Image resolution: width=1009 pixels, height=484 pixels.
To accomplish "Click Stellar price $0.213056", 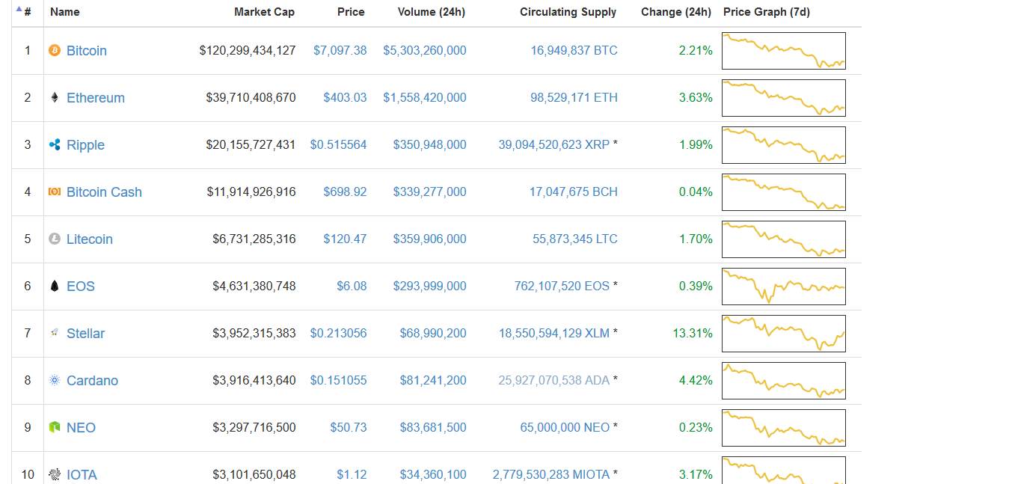I will pyautogui.click(x=338, y=333).
